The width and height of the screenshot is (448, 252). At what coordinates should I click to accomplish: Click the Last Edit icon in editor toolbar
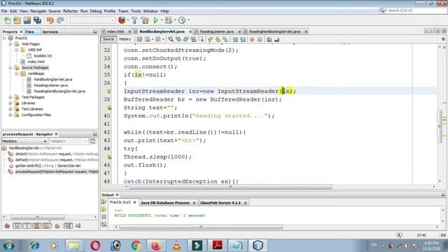coord(139,39)
